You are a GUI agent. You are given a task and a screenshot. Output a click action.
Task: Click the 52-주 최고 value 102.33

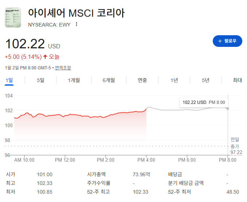(141, 192)
